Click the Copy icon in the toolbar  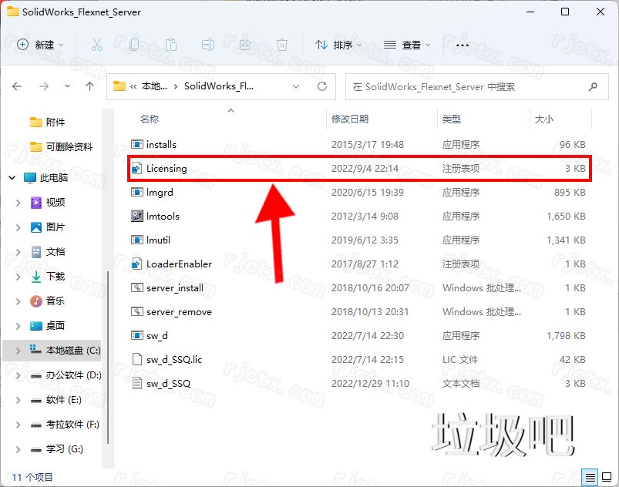134,45
